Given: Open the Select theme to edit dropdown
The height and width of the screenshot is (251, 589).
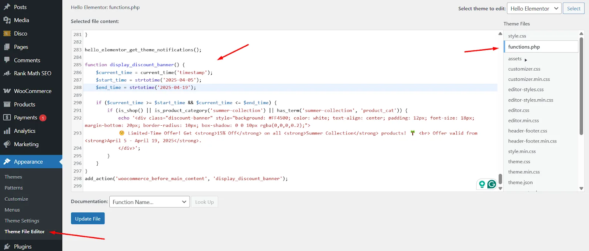Looking at the screenshot, I should click(x=534, y=8).
